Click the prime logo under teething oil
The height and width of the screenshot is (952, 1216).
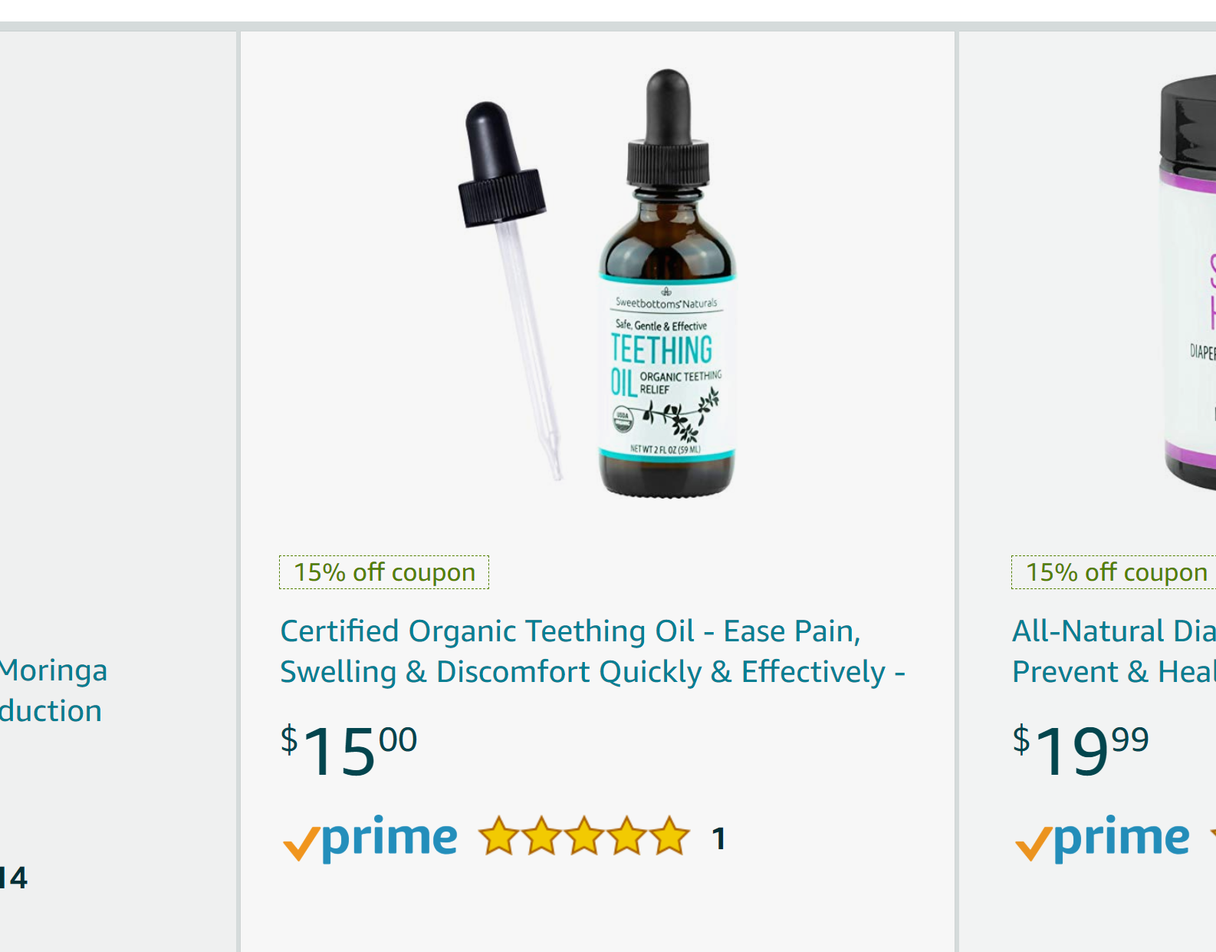point(370,838)
